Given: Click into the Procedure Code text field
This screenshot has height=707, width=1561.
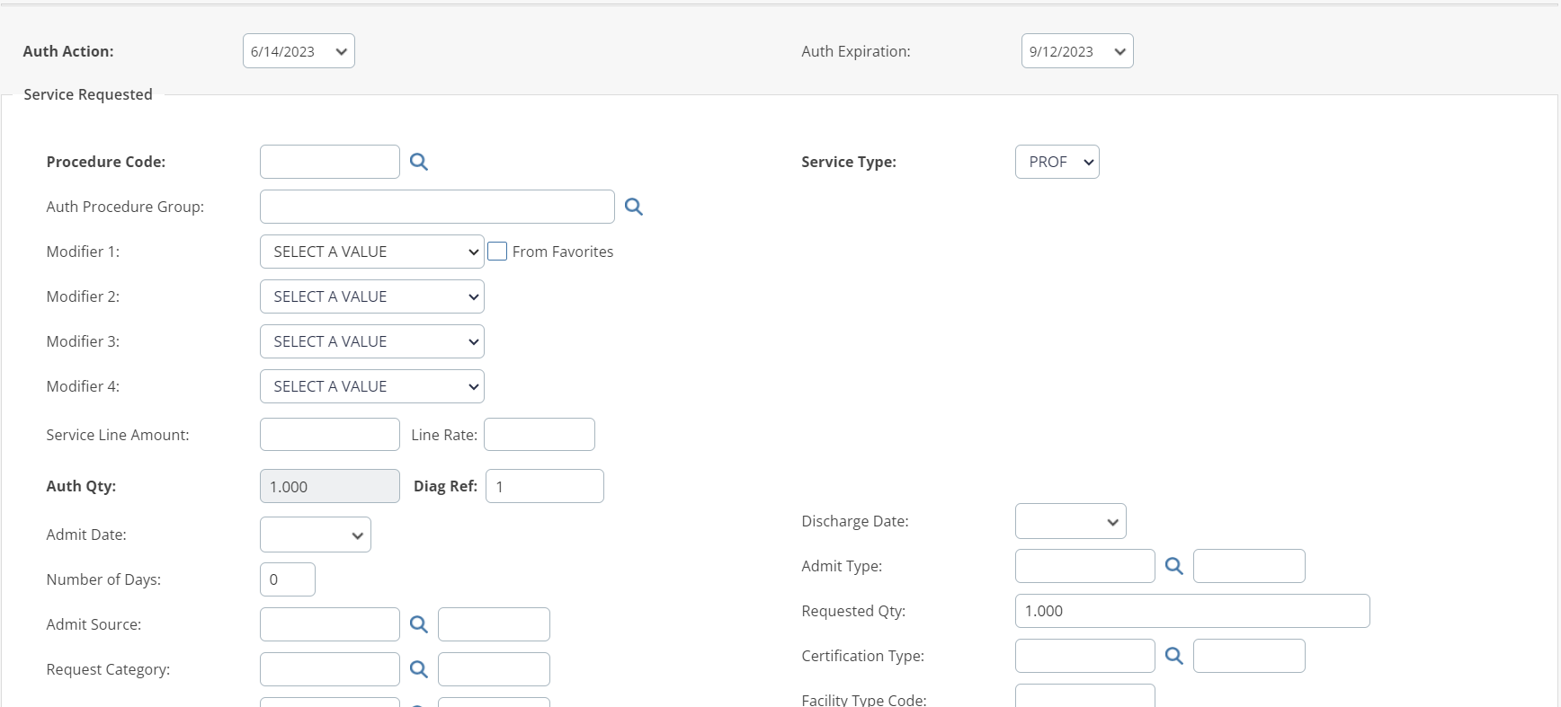Looking at the screenshot, I should (x=329, y=162).
